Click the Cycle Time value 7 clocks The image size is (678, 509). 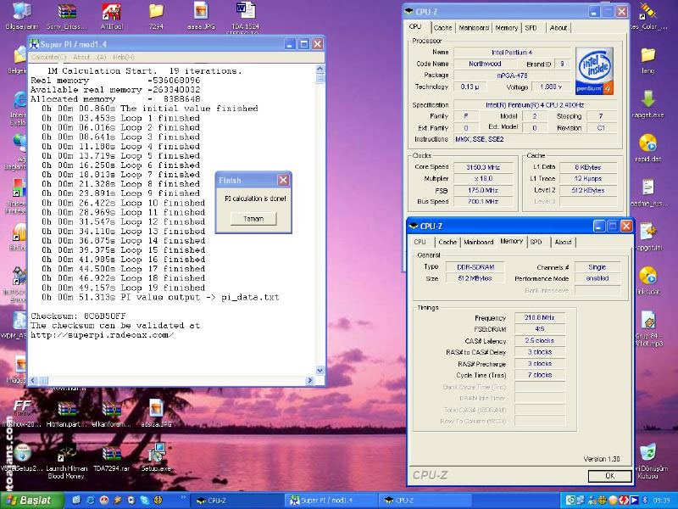click(540, 375)
